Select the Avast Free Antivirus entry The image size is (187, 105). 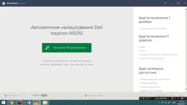coord(151,58)
